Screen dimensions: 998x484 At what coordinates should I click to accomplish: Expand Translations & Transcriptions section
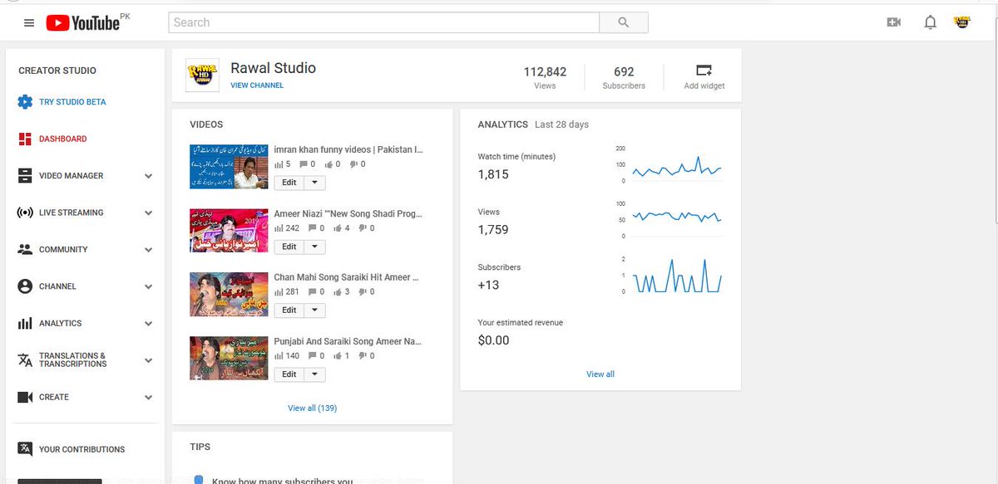click(x=148, y=360)
